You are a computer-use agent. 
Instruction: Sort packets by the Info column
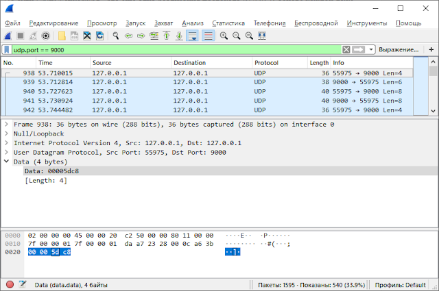click(x=372, y=63)
